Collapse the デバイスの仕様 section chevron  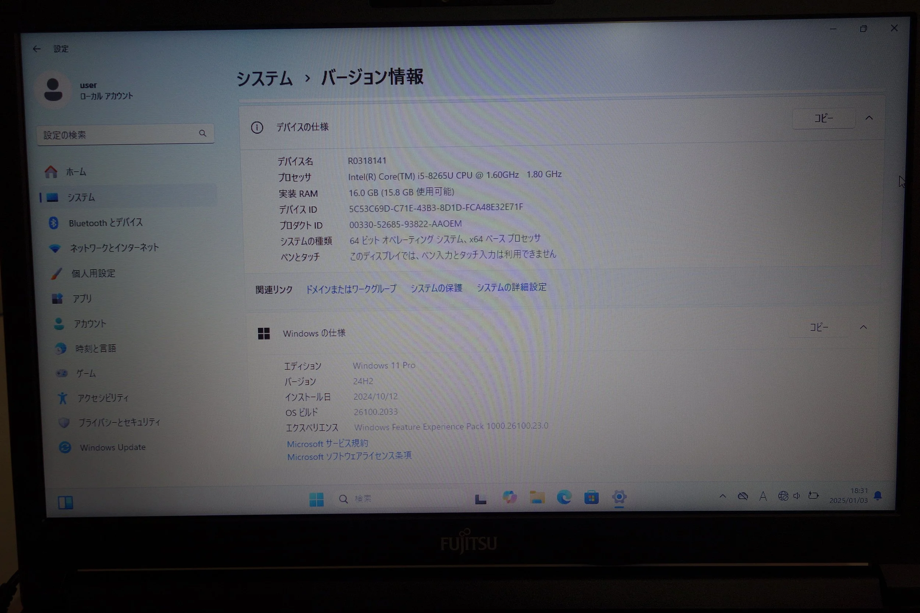pos(869,118)
